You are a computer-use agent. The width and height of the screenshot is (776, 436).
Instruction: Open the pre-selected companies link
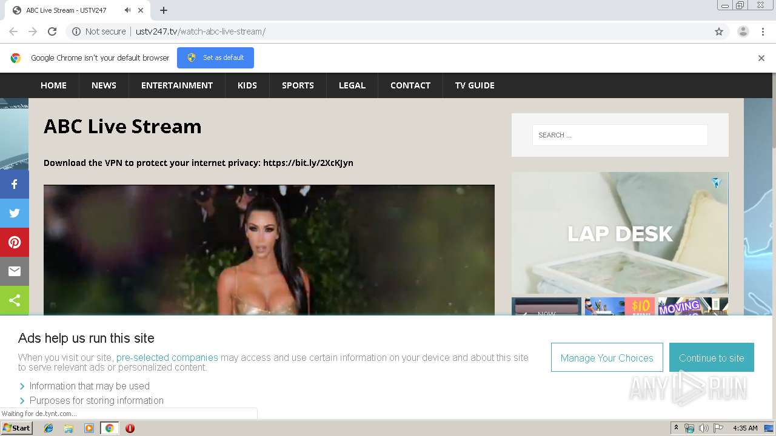[x=167, y=358]
